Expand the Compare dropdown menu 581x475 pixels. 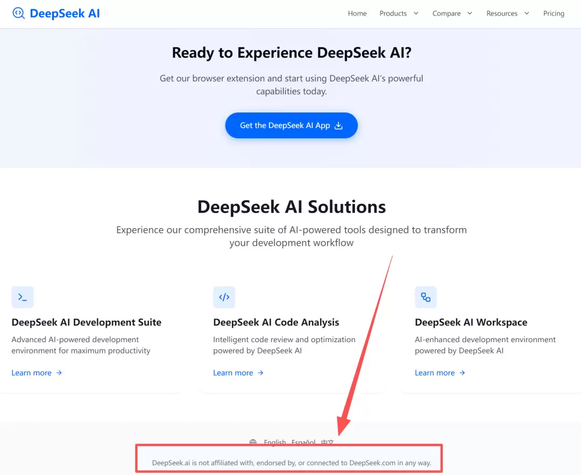point(452,13)
